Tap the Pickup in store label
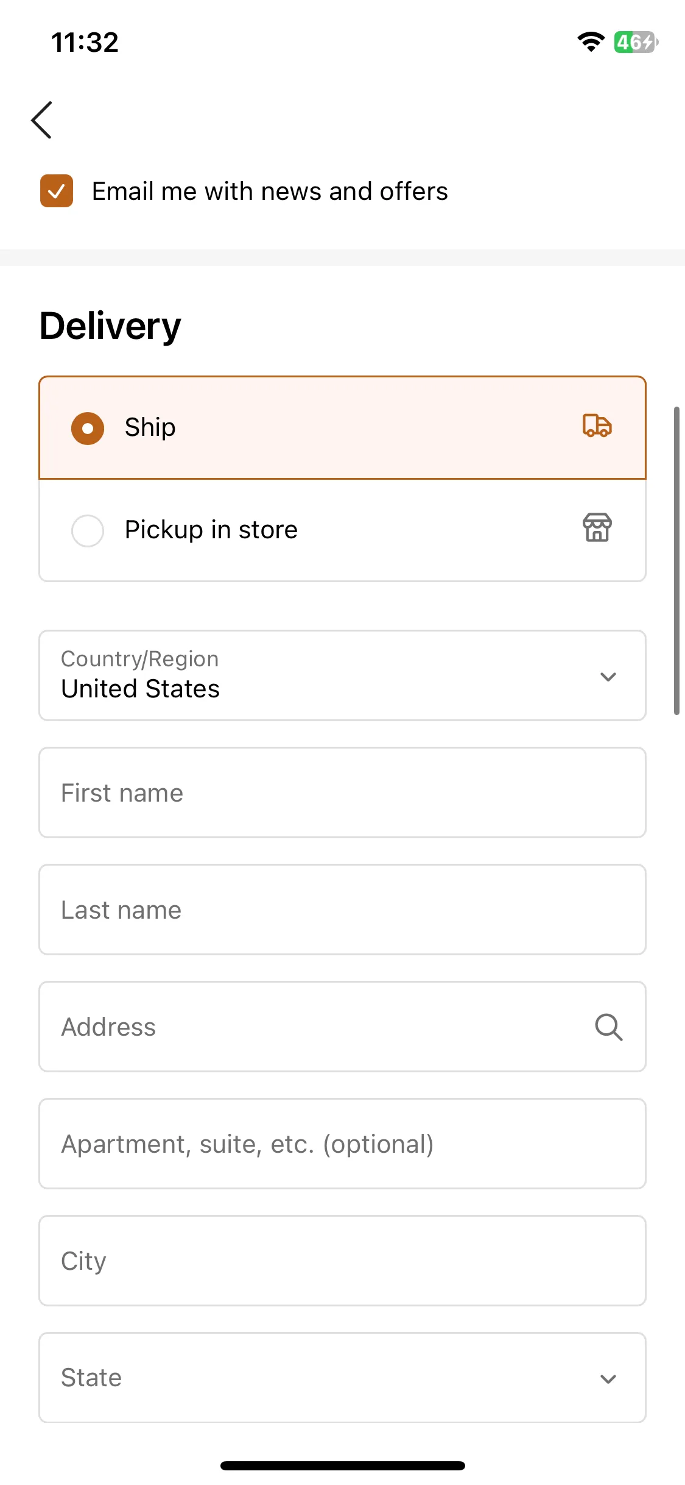Viewport: 685px width, 1485px height. (211, 530)
